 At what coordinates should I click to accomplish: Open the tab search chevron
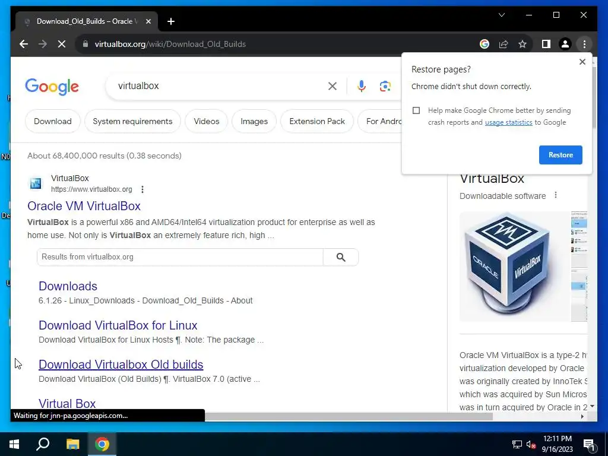pyautogui.click(x=501, y=15)
